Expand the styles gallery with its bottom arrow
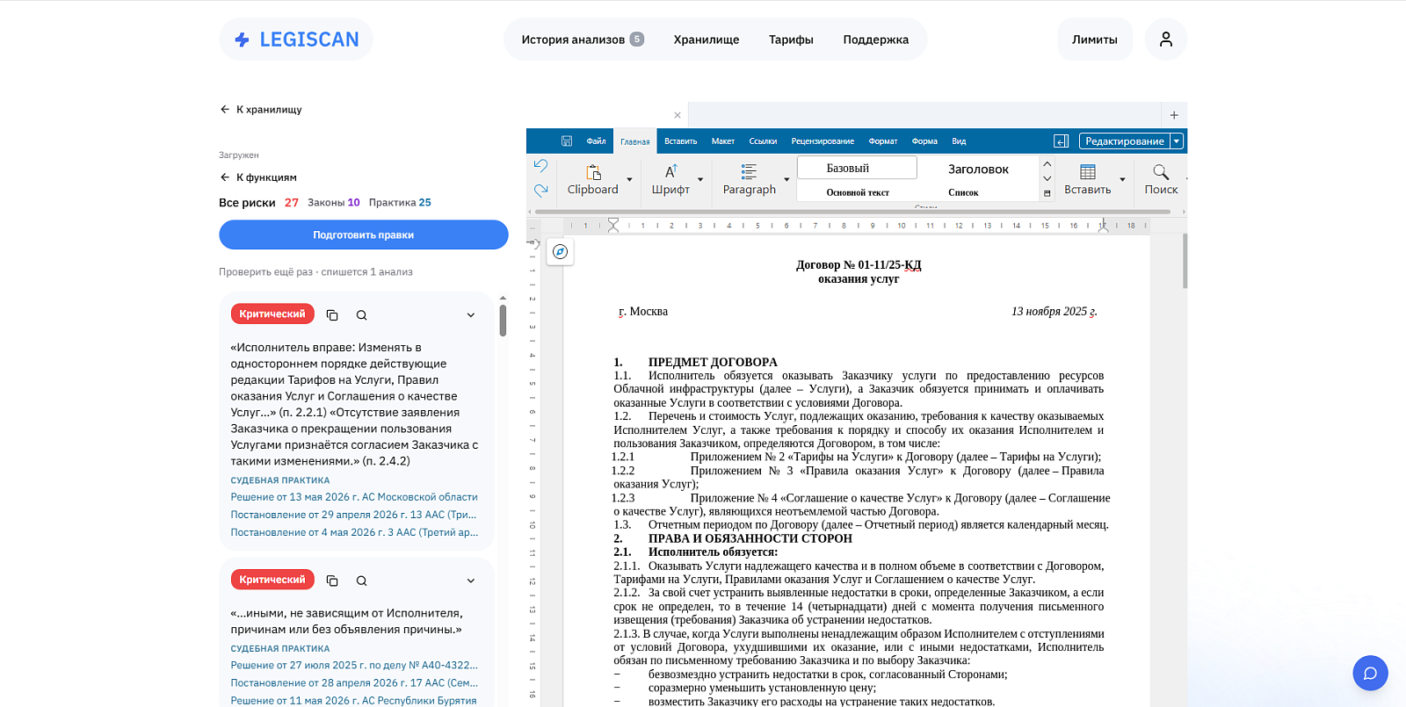This screenshot has height=707, width=1406. (1047, 193)
